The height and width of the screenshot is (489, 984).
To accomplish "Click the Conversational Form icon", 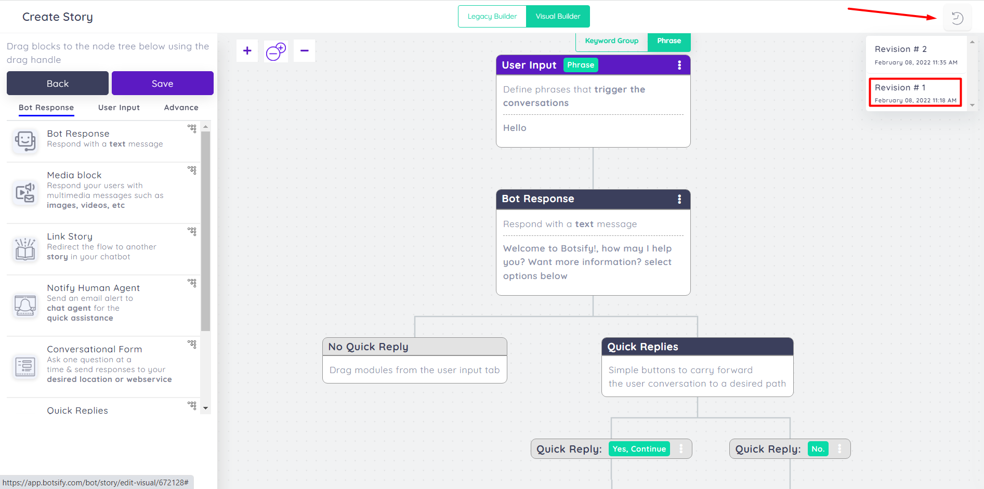I will point(25,367).
